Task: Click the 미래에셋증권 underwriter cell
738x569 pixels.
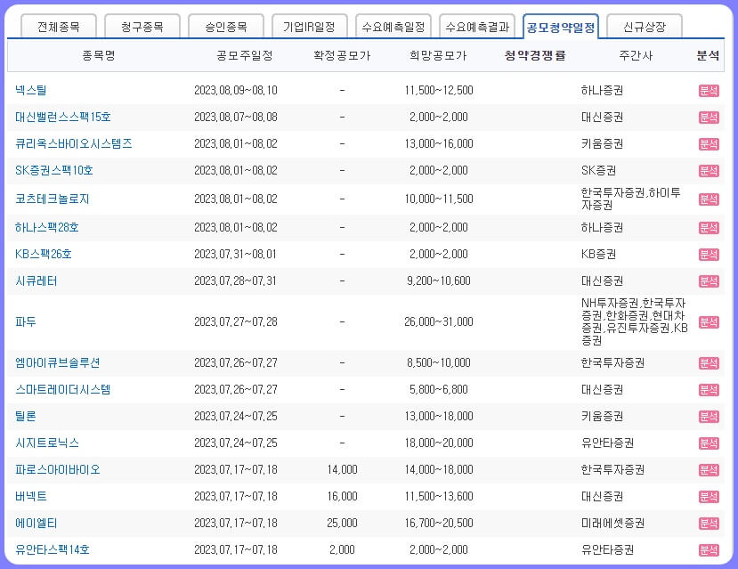Action: point(612,524)
